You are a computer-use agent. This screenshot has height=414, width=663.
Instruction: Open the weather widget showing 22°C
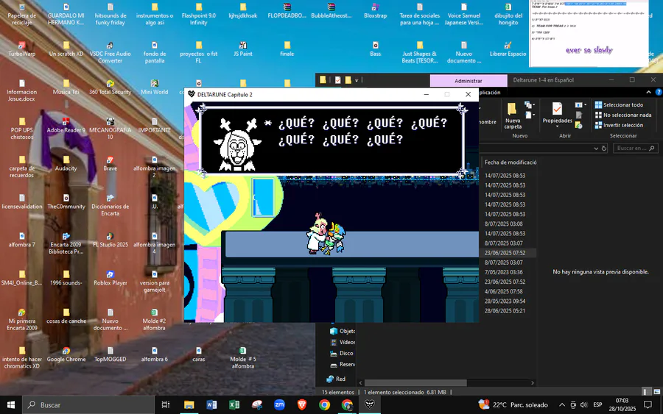point(513,404)
